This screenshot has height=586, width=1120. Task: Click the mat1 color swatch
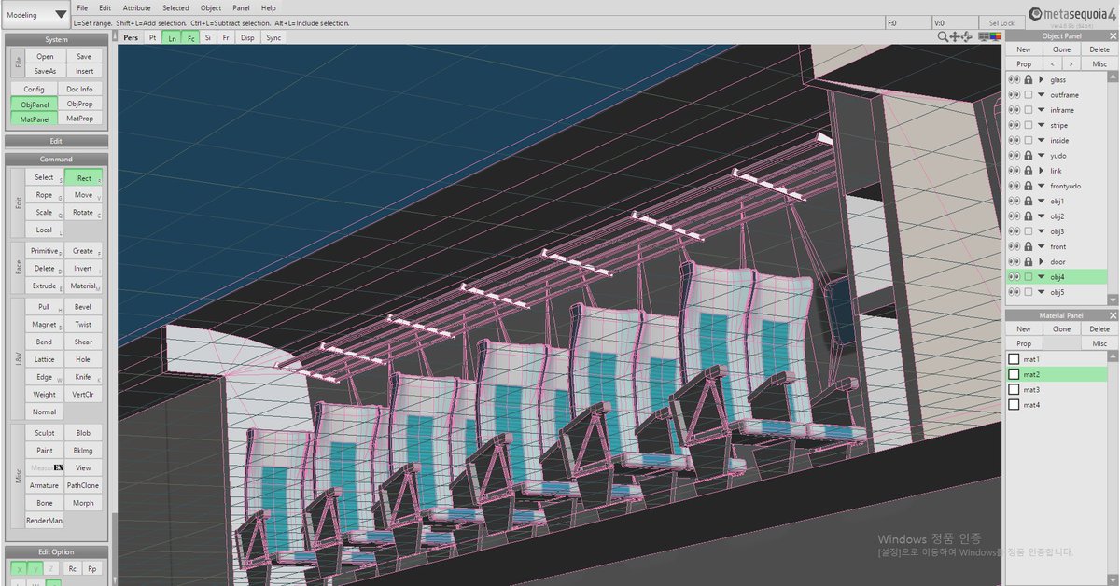tap(1014, 359)
